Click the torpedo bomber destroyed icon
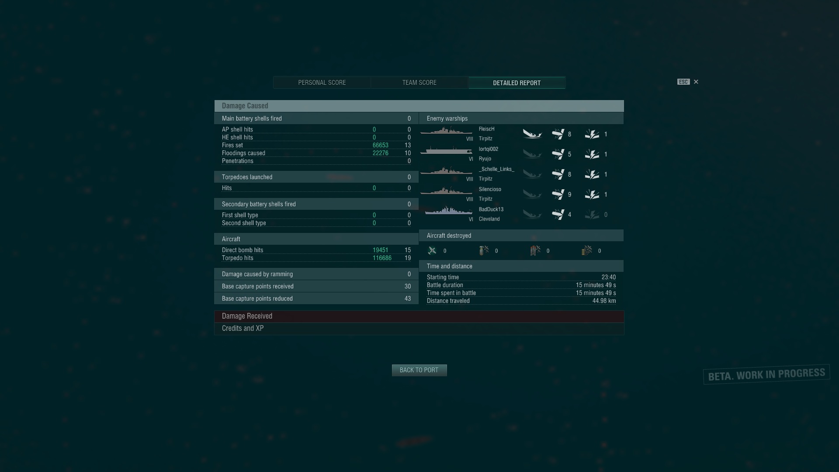 click(484, 250)
